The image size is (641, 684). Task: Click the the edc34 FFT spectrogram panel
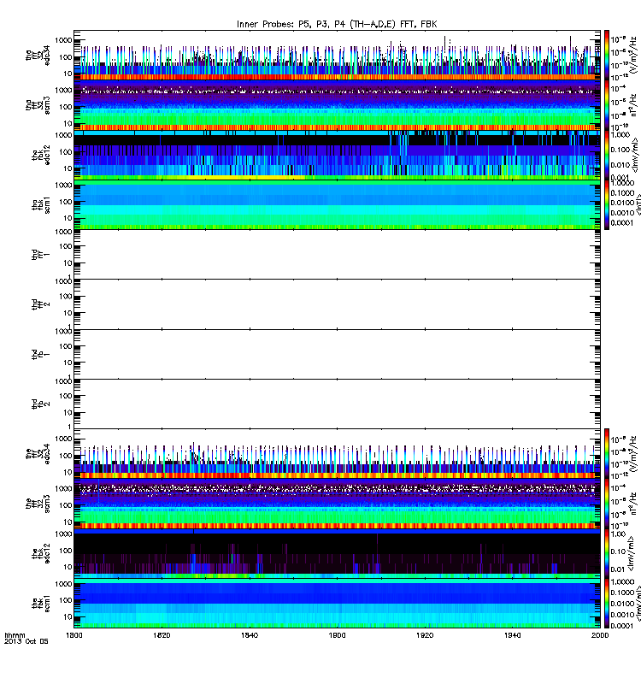coord(337,454)
